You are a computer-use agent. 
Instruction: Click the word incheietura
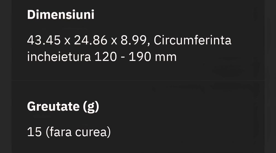point(59,57)
